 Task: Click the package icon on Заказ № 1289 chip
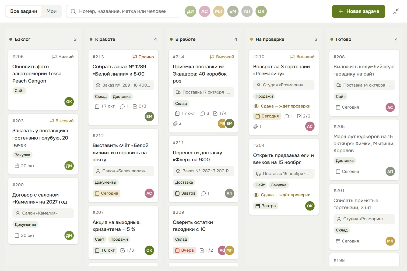click(98, 85)
